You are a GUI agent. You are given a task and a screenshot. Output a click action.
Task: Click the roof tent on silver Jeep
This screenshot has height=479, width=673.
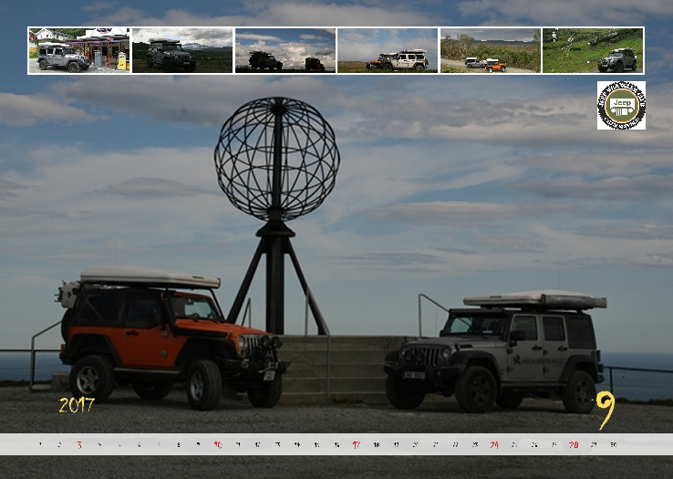(x=533, y=300)
